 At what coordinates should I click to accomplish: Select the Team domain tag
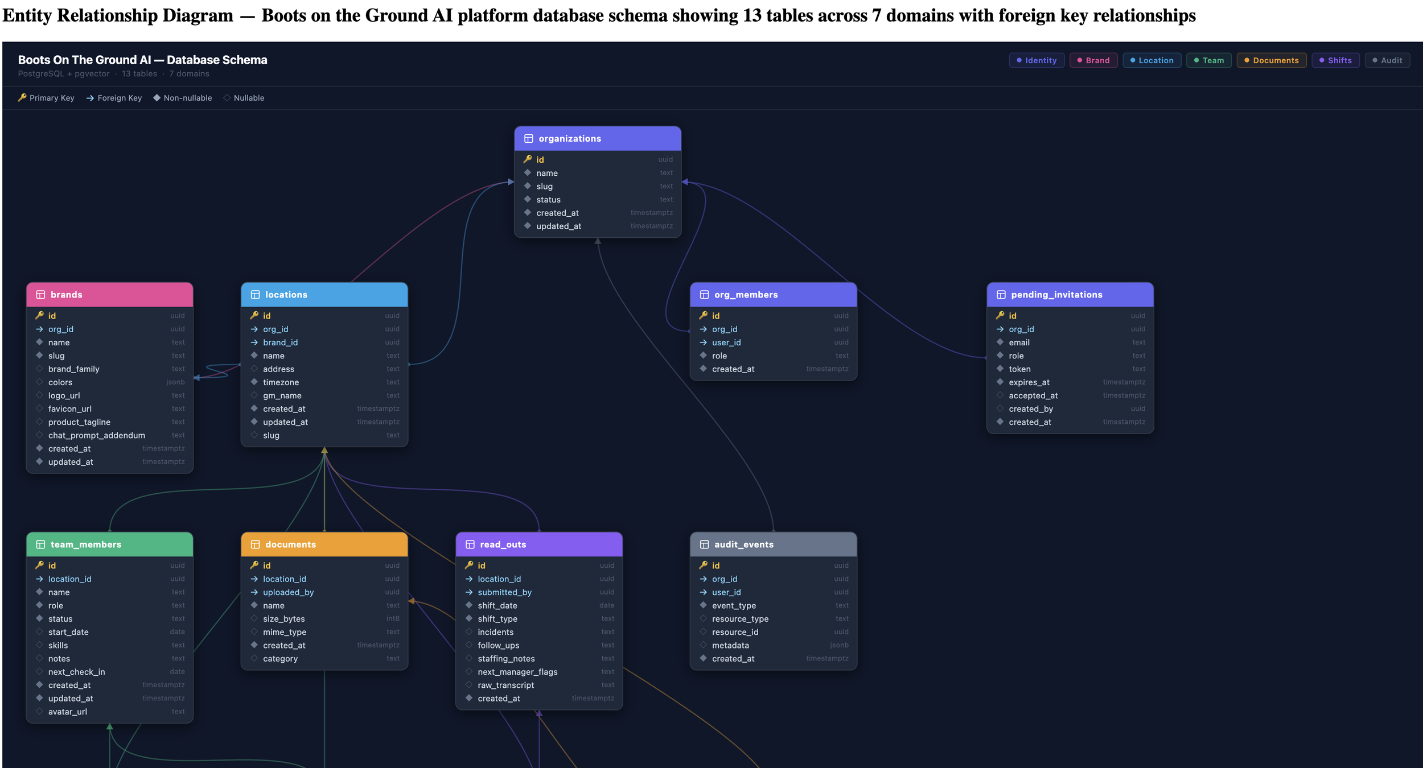click(1209, 60)
